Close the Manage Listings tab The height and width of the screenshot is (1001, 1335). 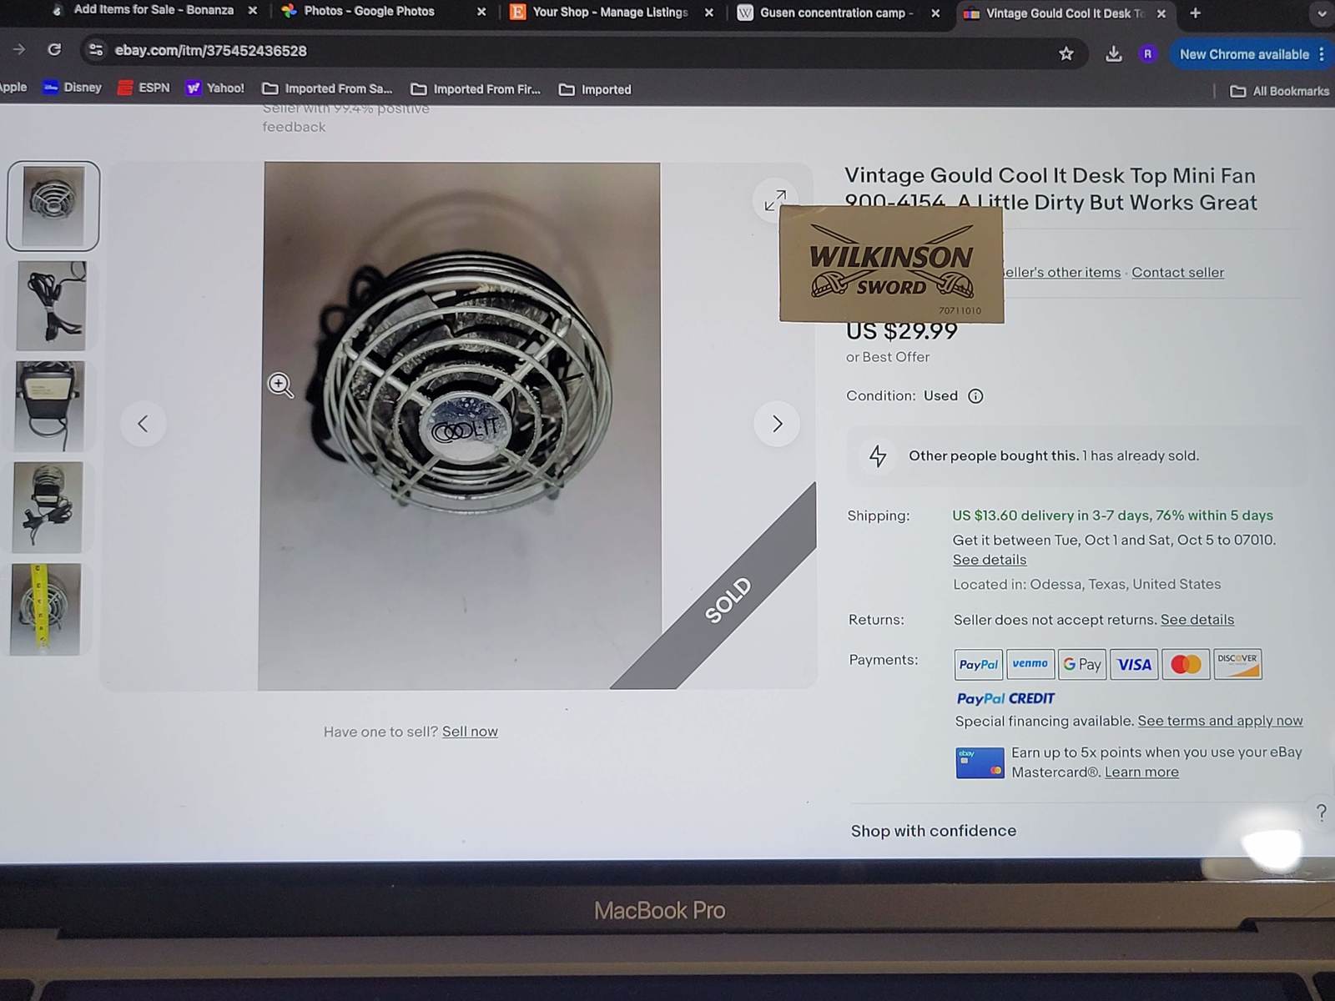tap(708, 13)
